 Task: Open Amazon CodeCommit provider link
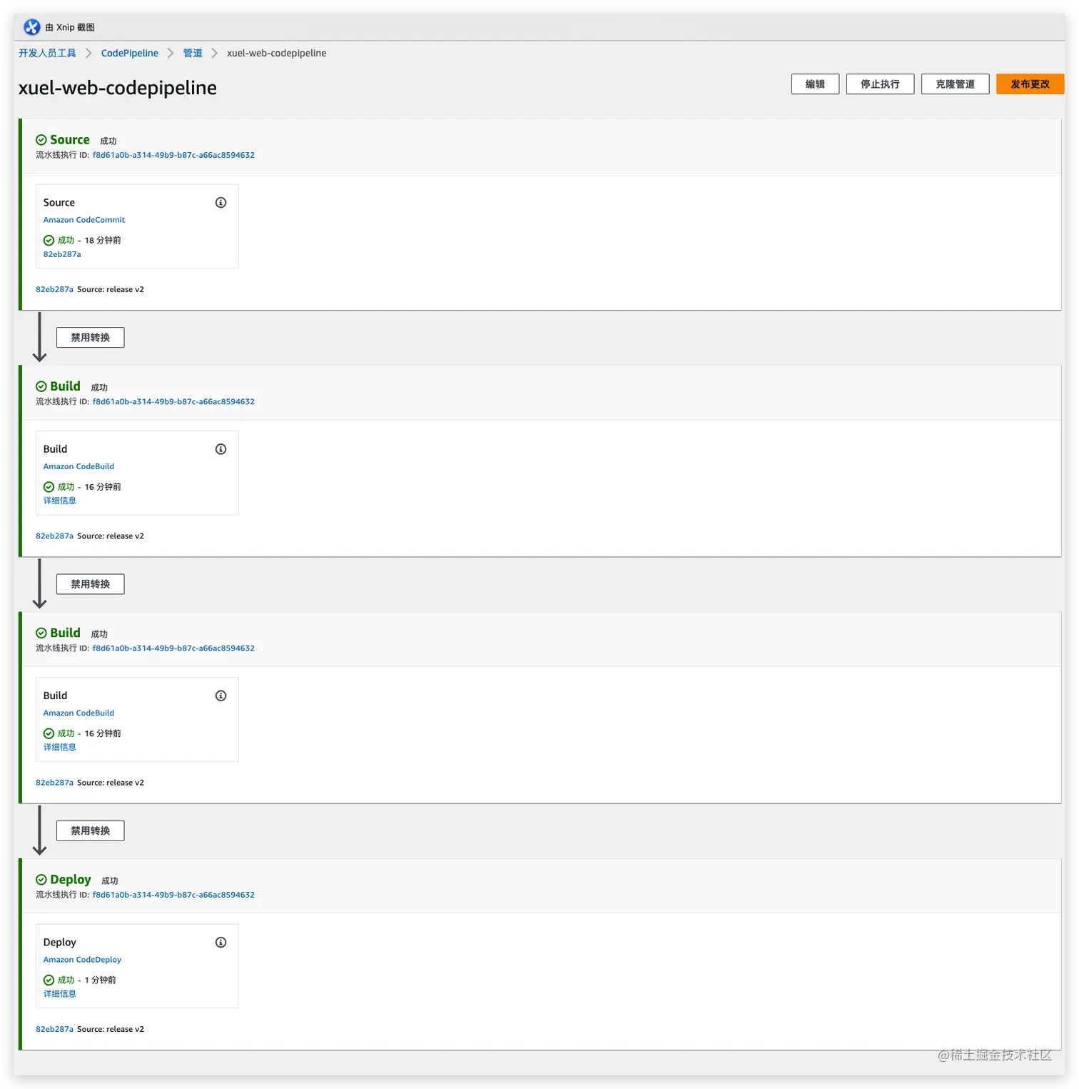pyautogui.click(x=84, y=220)
